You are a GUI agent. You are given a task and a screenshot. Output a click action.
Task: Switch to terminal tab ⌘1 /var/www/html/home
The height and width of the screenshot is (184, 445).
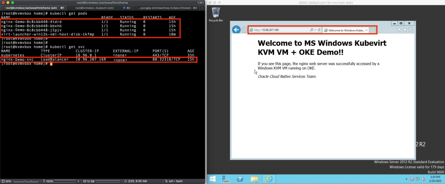coord(34,8)
